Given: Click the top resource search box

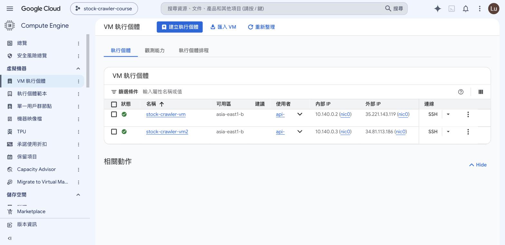Looking at the screenshot, I should pyautogui.click(x=284, y=9).
